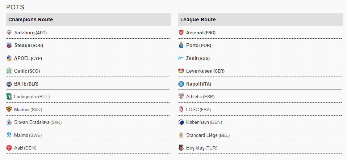Click the POTS section heading

coord(15,7)
